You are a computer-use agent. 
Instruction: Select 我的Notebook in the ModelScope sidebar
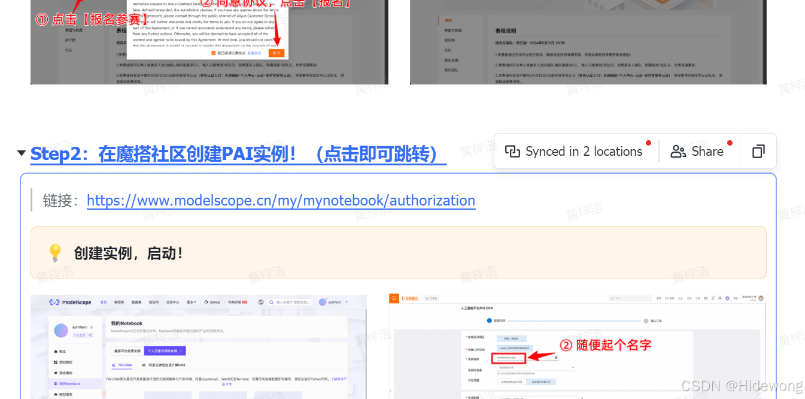(x=69, y=383)
